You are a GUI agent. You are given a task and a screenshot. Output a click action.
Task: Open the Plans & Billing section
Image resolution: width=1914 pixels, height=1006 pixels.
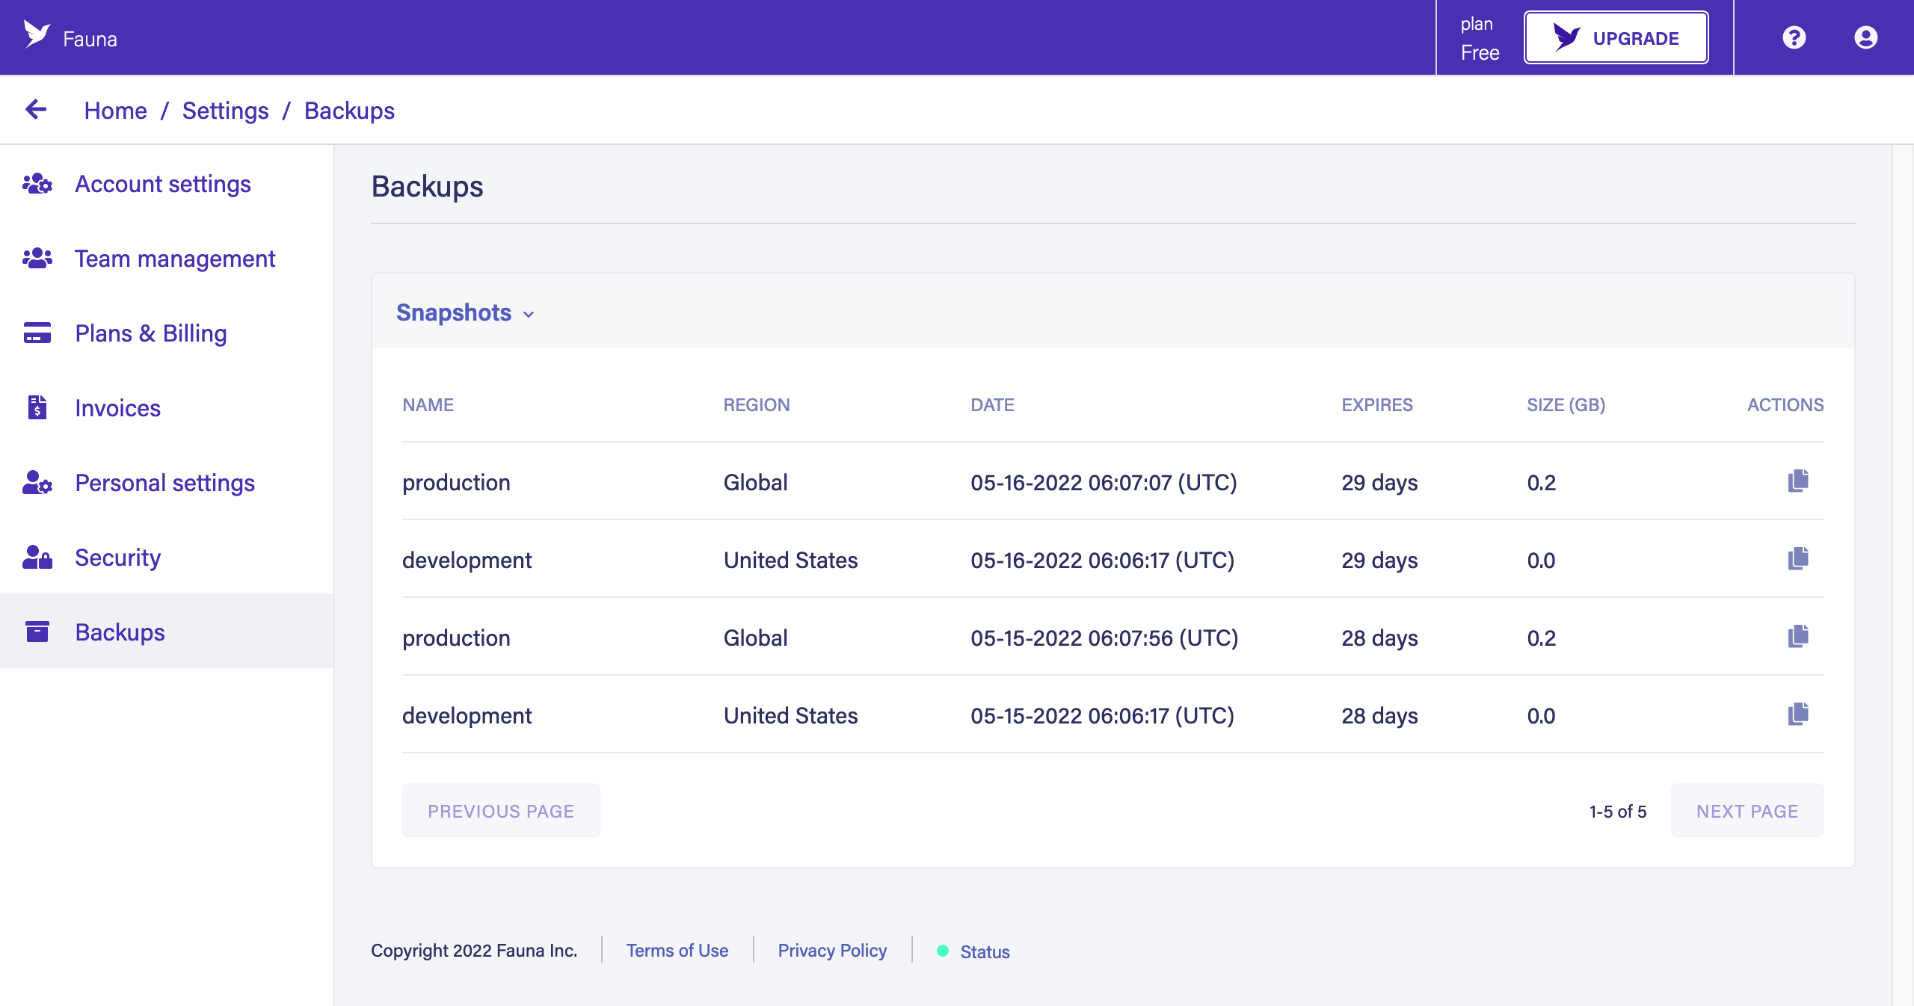point(152,333)
